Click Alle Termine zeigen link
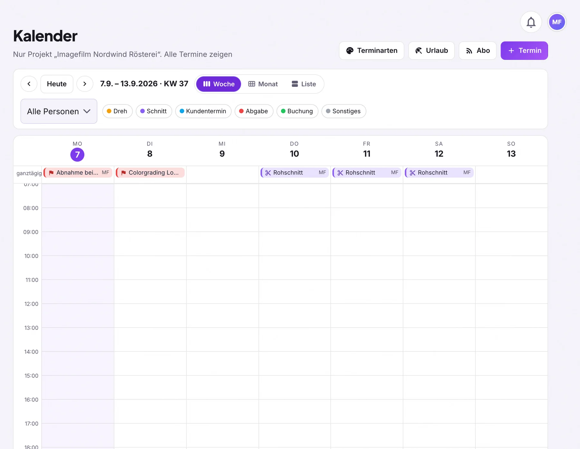The image size is (580, 449). coord(198,54)
